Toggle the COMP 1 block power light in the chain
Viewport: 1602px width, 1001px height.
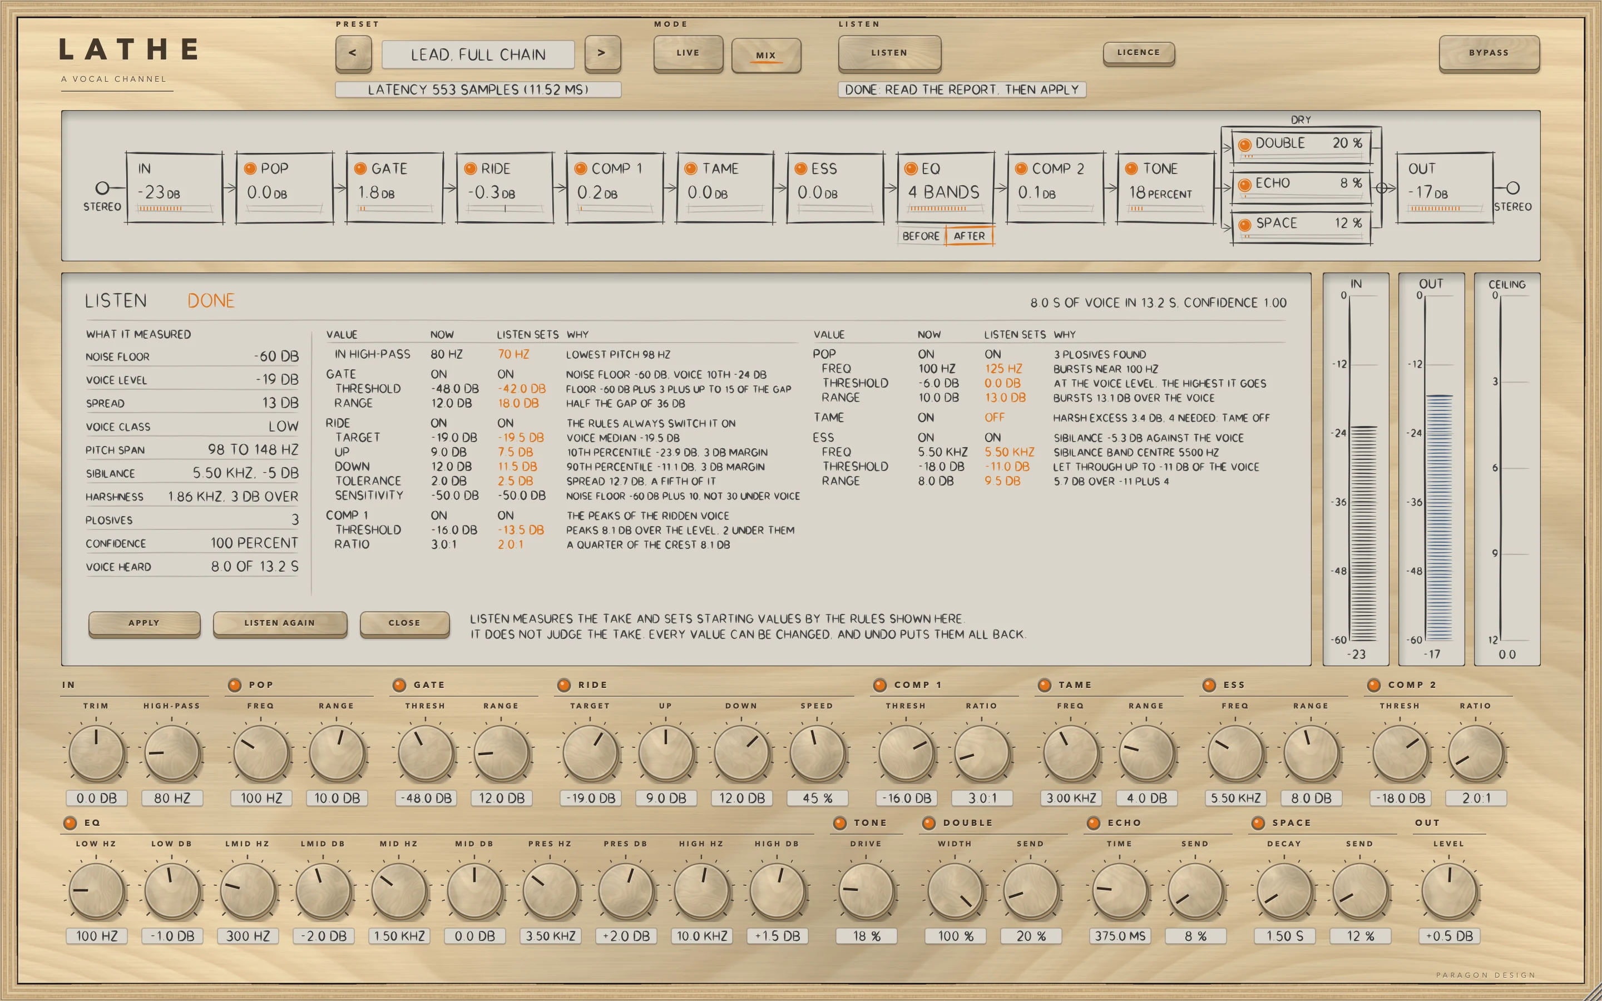tap(581, 169)
